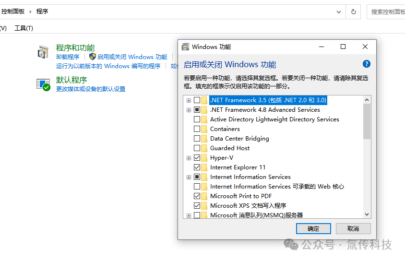Open 运行为以前版本的 Windows 编写的程序 link
The width and height of the screenshot is (405, 261).
point(108,66)
